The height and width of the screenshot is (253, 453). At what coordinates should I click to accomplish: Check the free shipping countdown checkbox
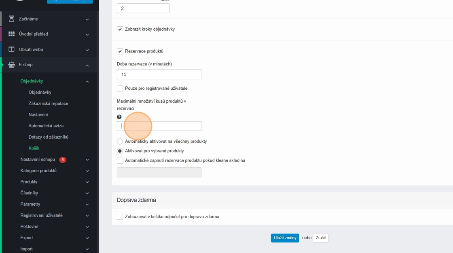120,217
